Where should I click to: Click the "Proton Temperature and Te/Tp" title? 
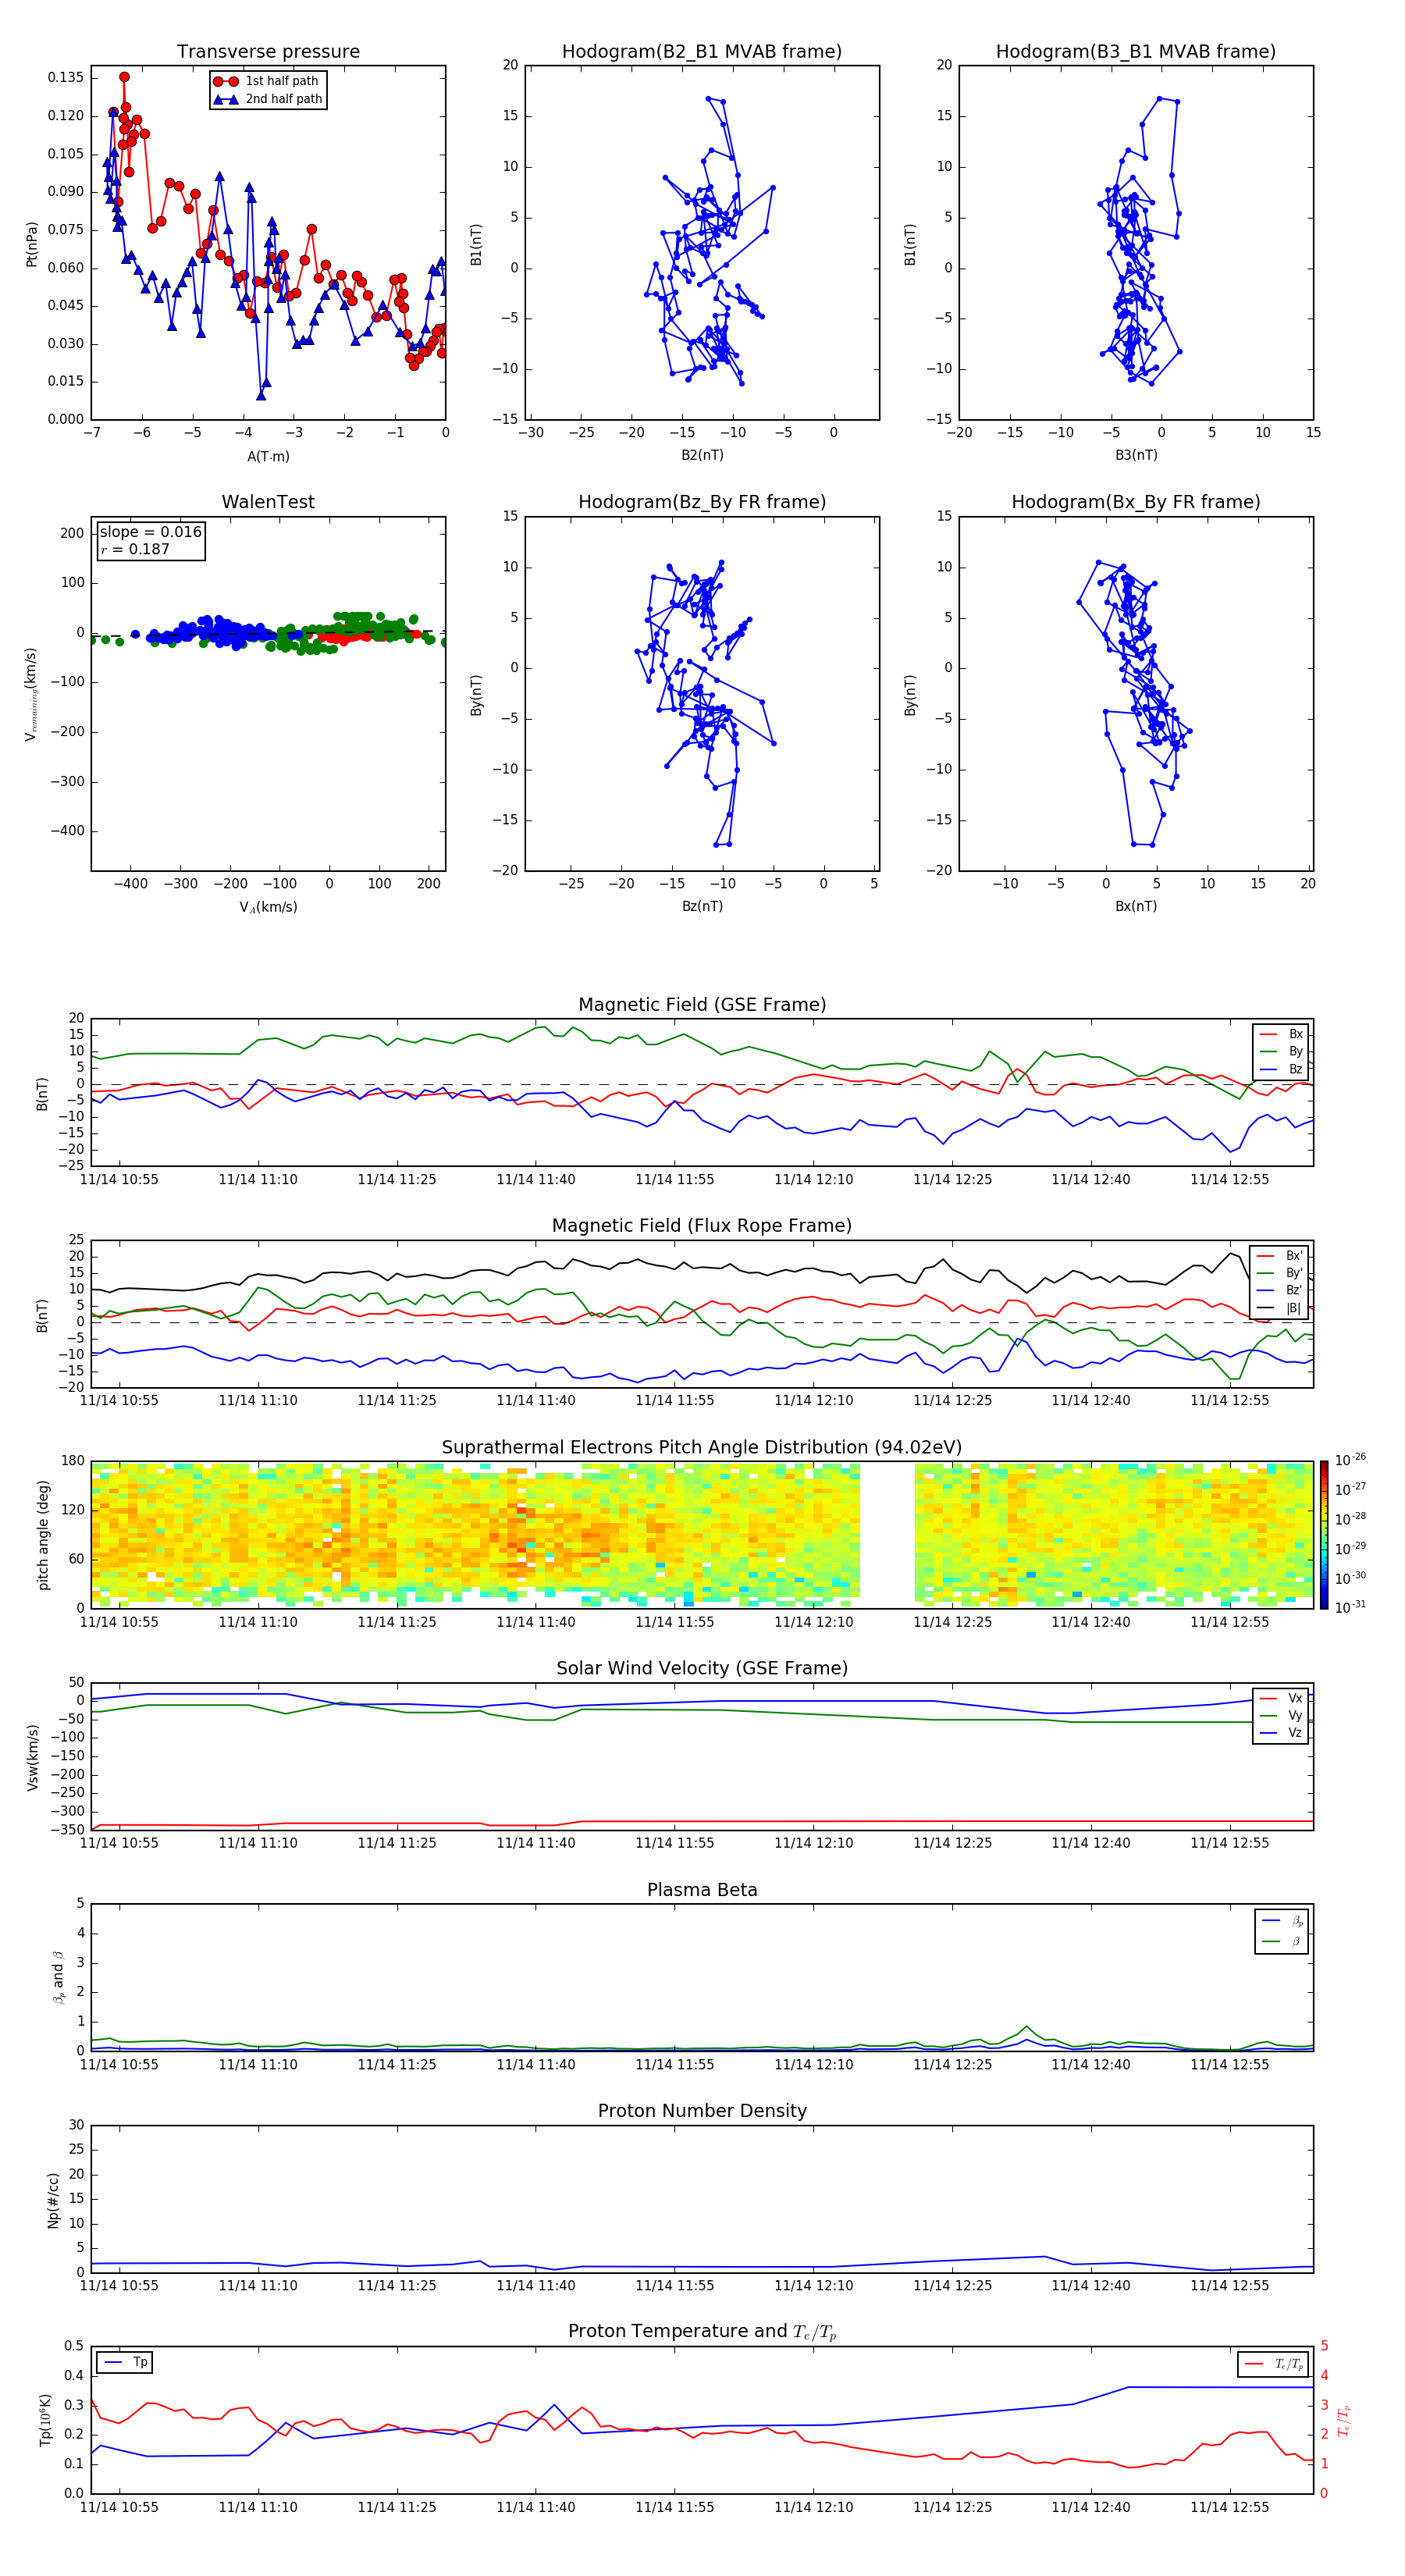[x=702, y=2332]
